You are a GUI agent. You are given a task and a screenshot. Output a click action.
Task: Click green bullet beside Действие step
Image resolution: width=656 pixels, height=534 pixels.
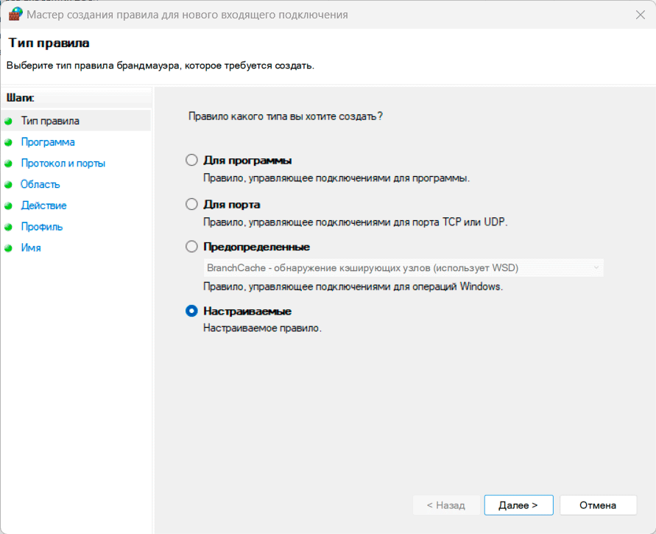coord(9,206)
